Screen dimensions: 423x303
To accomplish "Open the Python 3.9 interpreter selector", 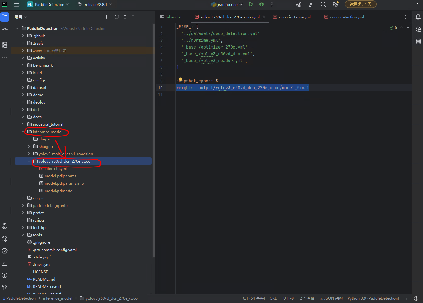I will pyautogui.click(x=373, y=298).
